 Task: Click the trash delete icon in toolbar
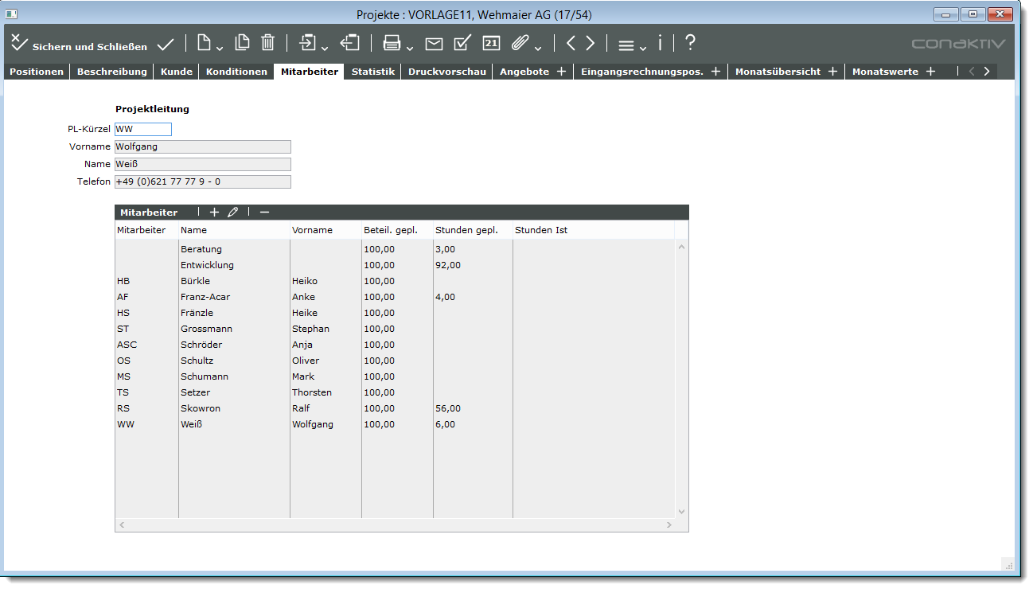(x=267, y=43)
